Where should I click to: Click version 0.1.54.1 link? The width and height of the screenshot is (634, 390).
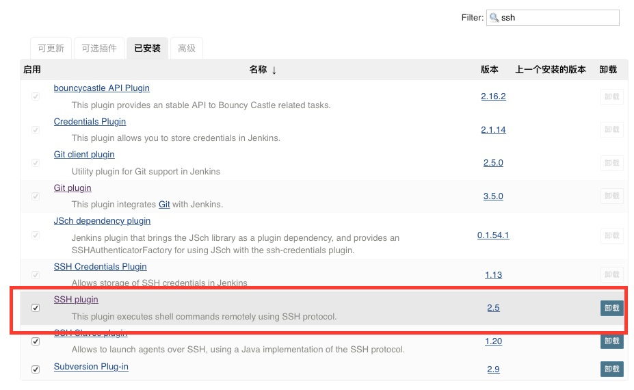[493, 235]
